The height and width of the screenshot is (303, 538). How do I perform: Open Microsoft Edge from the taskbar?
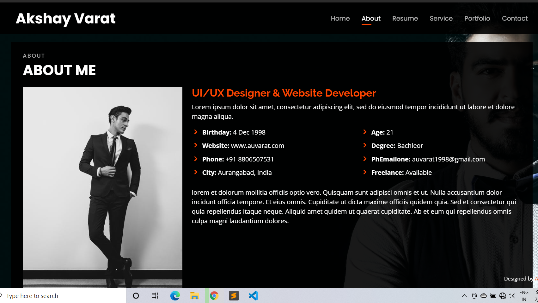[175, 296]
